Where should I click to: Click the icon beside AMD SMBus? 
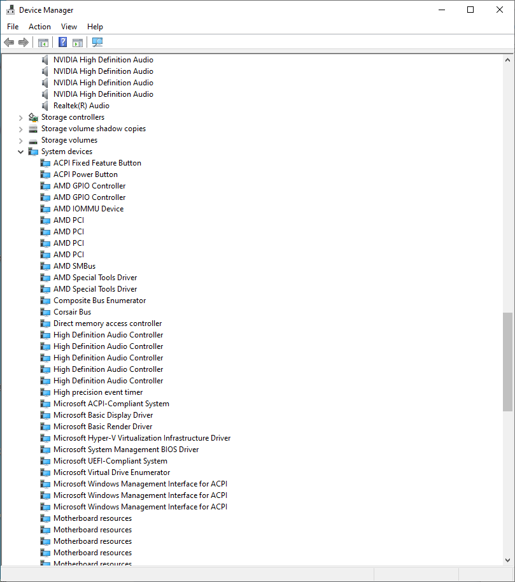(45, 266)
